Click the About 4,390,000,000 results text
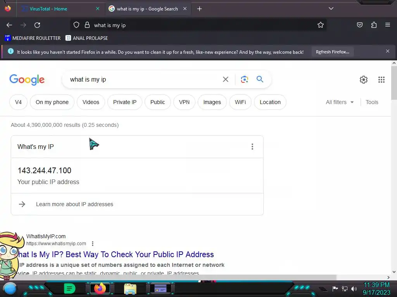This screenshot has width=397, height=297. click(65, 125)
